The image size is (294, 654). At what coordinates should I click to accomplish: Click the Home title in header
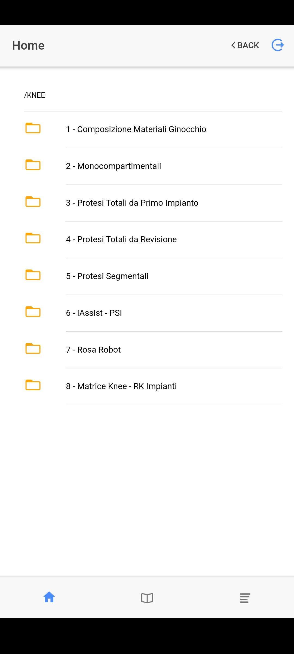(28, 45)
